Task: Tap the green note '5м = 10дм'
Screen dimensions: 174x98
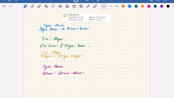Action: pos(52,39)
